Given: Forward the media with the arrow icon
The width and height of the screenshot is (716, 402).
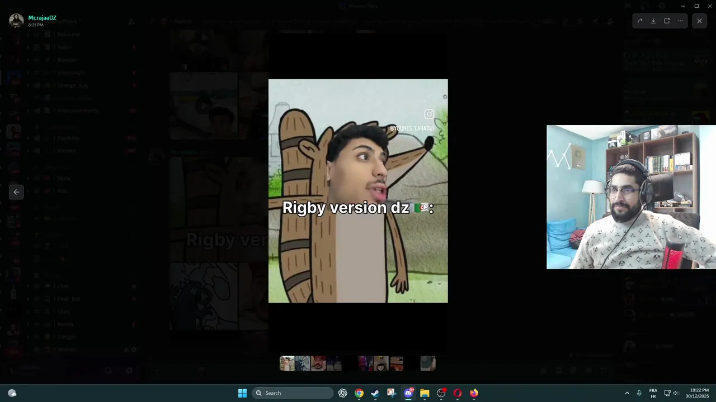Looking at the screenshot, I should [640, 21].
